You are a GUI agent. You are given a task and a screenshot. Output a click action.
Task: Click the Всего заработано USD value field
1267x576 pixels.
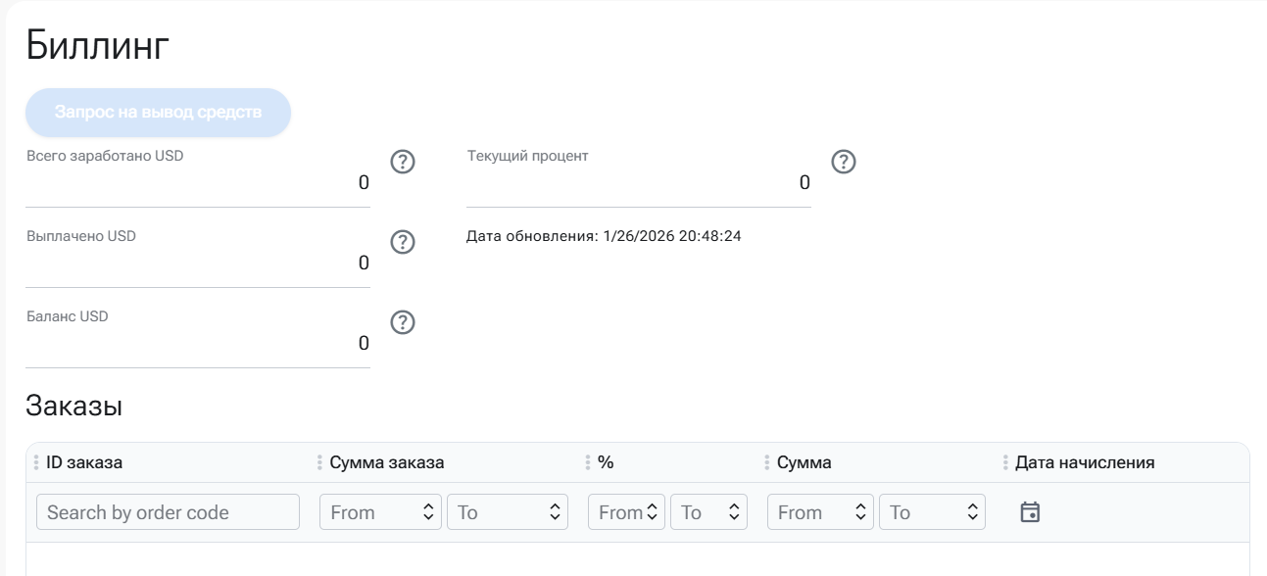coord(198,182)
